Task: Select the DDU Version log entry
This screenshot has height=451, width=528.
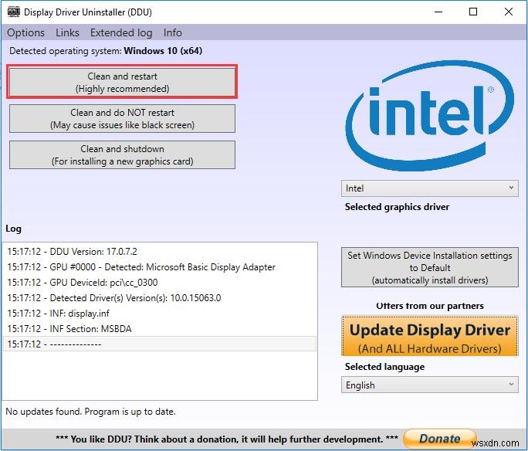Action: (73, 251)
